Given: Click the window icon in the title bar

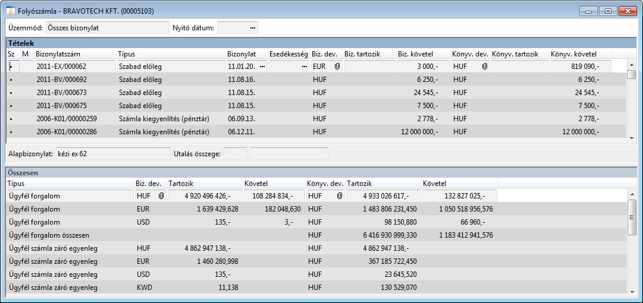Looking at the screenshot, I should click(x=11, y=11).
